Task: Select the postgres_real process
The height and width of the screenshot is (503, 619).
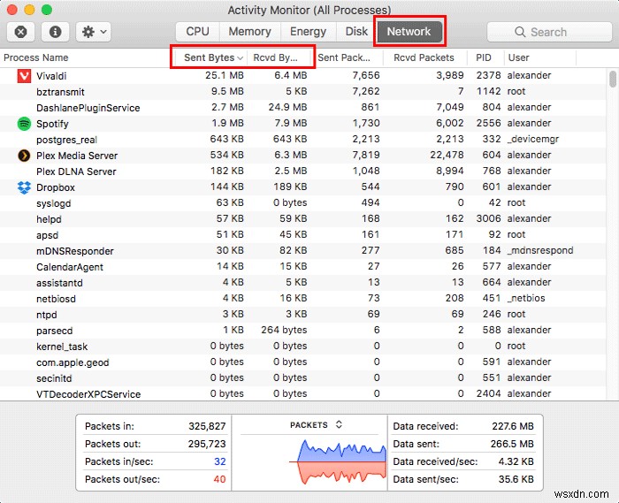Action: click(66, 140)
